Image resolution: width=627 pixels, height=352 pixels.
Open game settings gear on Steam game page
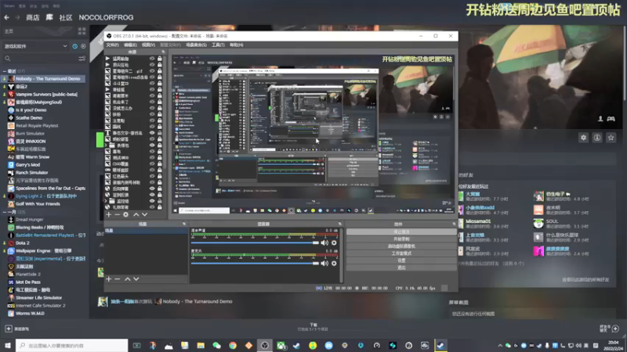coord(583,138)
